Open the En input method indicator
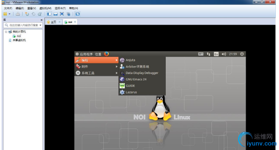279x150 pixels. [x=216, y=54]
